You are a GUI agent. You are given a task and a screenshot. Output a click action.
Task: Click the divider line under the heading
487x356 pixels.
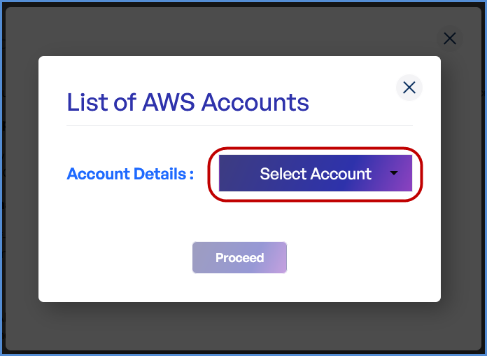[239, 126]
